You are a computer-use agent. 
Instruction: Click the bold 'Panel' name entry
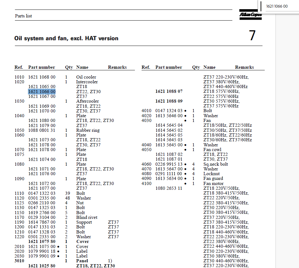pyautogui.click(x=82, y=261)
